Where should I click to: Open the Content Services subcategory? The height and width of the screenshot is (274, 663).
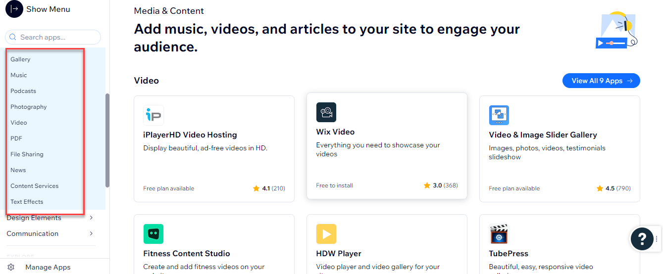point(35,186)
